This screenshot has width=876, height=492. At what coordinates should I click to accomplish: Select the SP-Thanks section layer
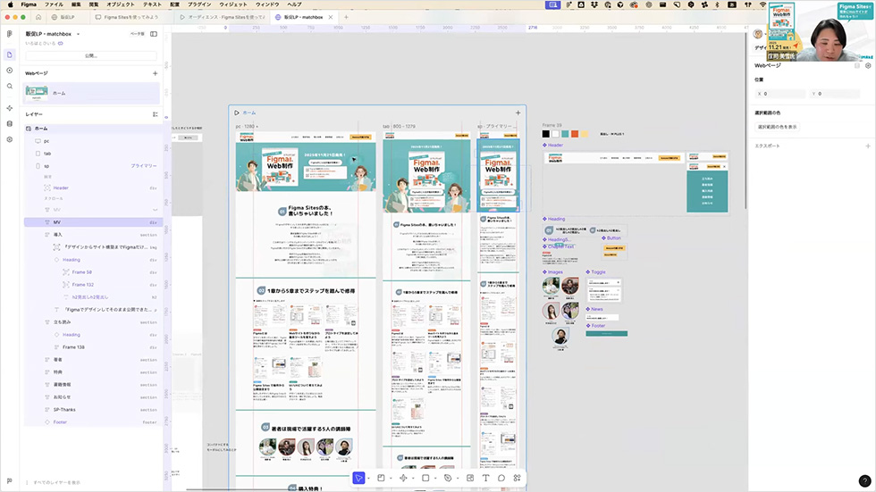pyautogui.click(x=92, y=410)
